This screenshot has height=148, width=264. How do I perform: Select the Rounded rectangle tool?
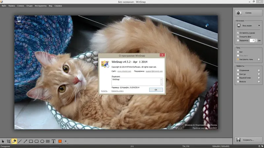click(x=37, y=141)
